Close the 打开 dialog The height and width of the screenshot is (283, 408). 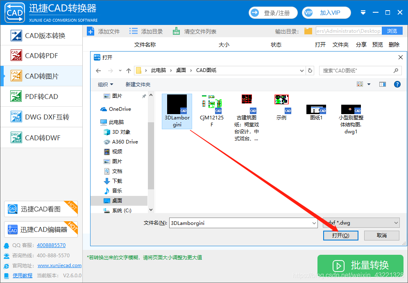click(x=401, y=57)
